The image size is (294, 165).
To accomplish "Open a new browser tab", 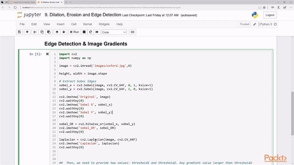I will tap(66, 2).
